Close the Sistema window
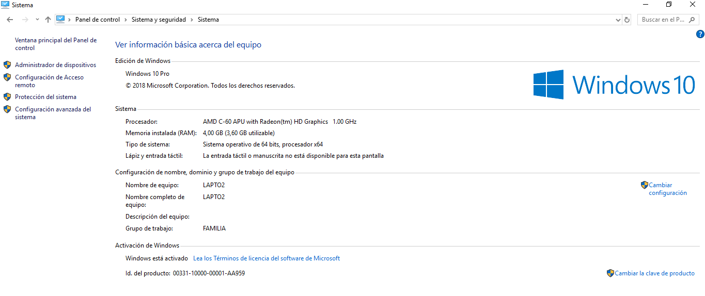 click(693, 5)
